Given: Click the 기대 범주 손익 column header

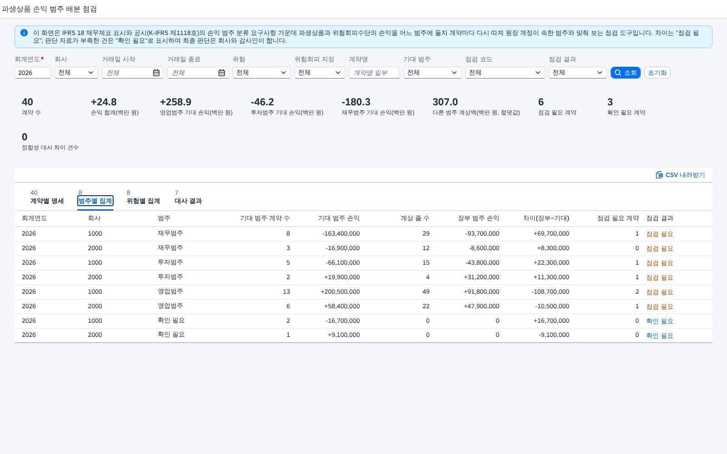Looking at the screenshot, I should [339, 218].
